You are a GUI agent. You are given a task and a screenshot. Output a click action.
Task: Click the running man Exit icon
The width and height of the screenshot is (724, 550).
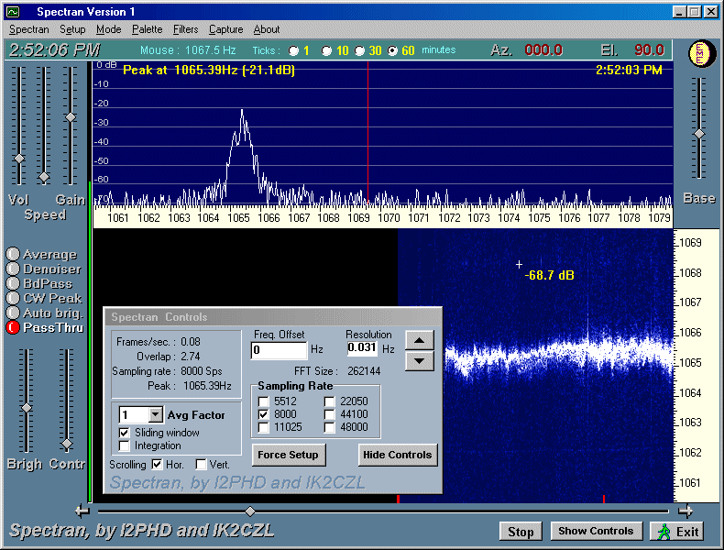point(664,532)
